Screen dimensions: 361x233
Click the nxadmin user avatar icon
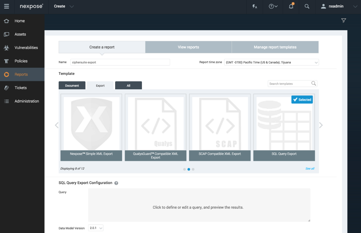[323, 6]
